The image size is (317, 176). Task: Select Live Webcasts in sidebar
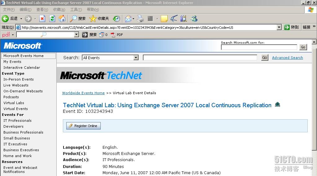tap(16, 85)
